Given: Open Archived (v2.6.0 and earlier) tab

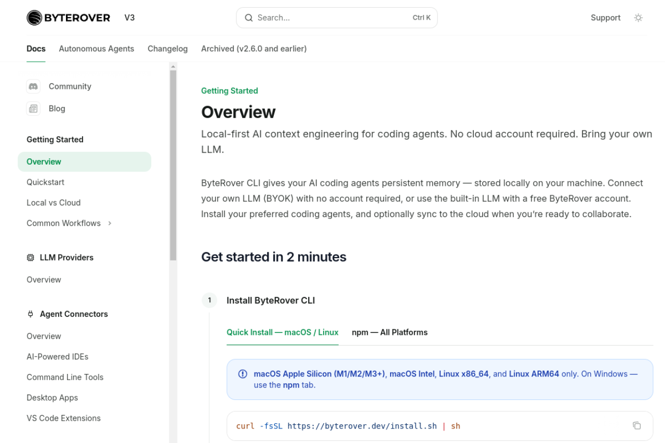Looking at the screenshot, I should (x=254, y=49).
